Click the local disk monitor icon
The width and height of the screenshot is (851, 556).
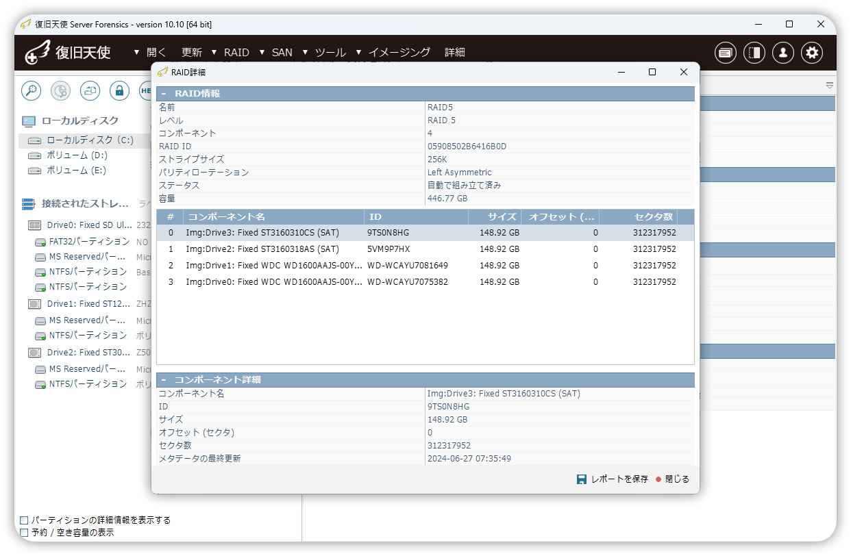pyautogui.click(x=28, y=121)
